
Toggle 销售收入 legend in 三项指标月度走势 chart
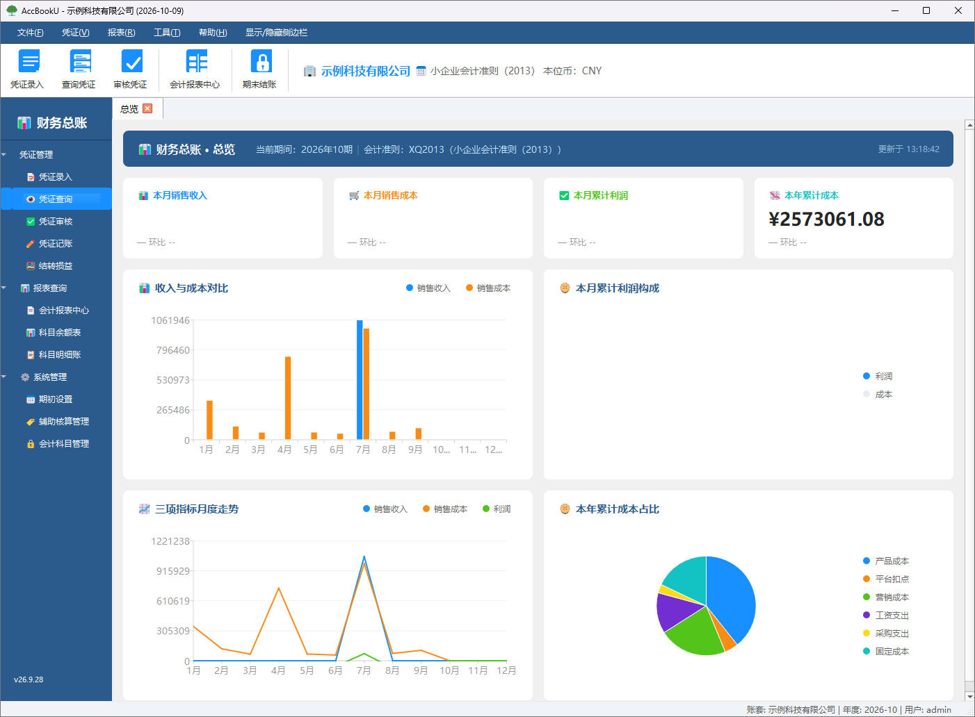385,509
